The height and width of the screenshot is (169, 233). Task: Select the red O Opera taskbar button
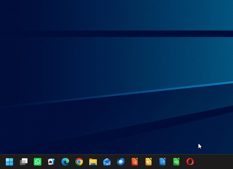(x=190, y=162)
